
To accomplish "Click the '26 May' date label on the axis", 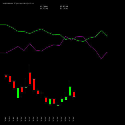I will (x=9, y=119).
